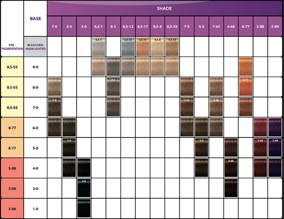Click the SHADE title bar
284x219 pixels.
(164, 8)
